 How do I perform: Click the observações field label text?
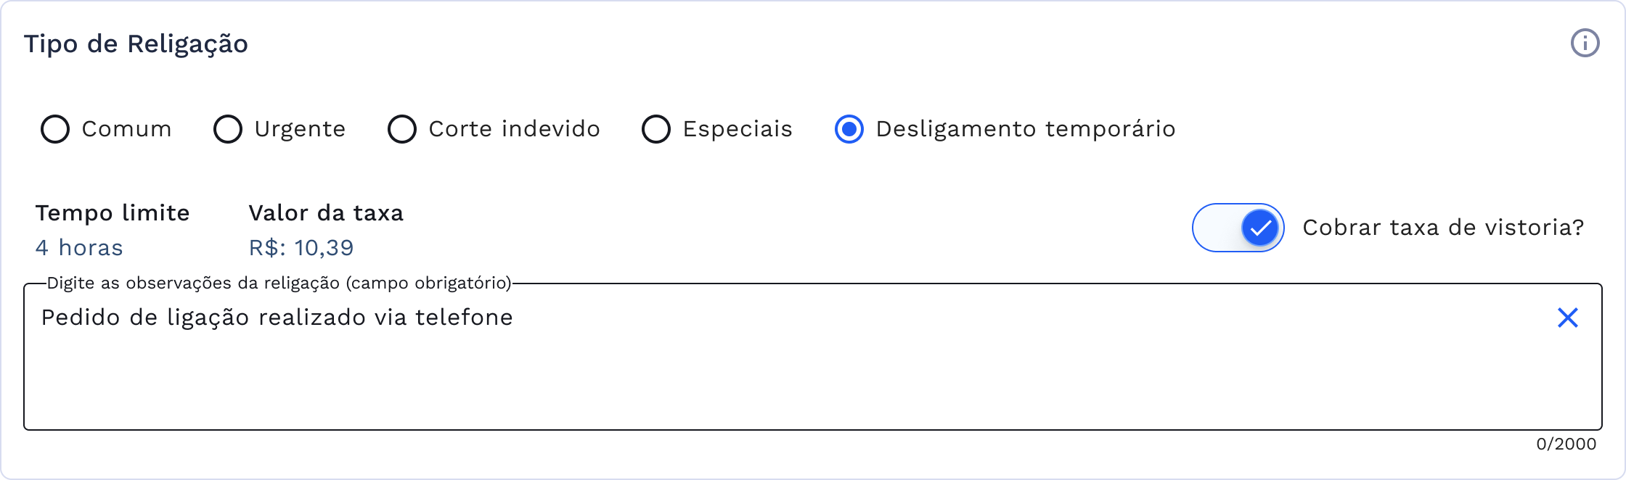click(x=279, y=282)
